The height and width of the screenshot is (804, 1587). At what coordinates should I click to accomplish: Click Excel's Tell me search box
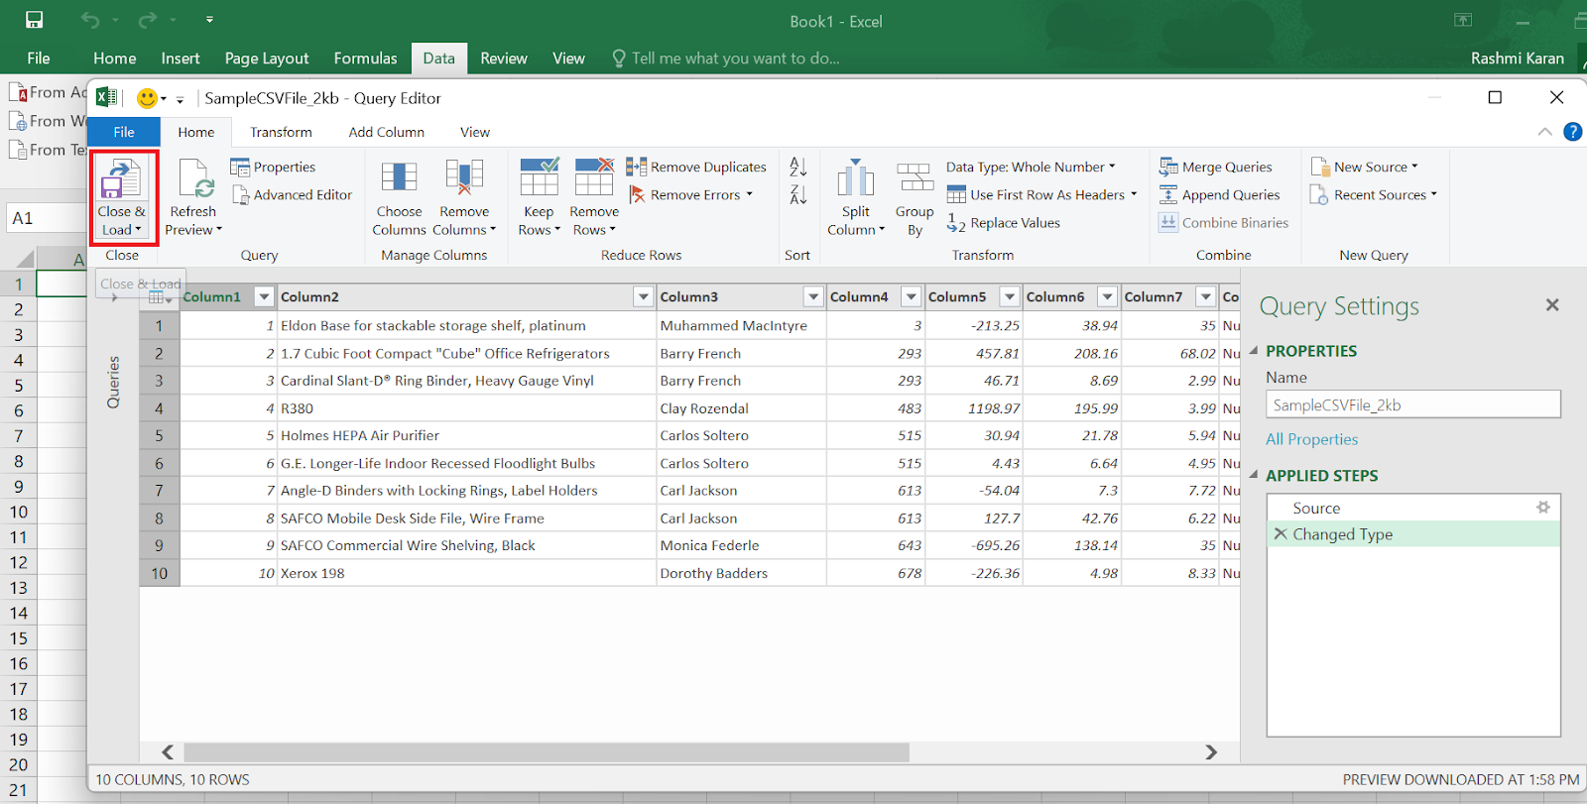726,58
